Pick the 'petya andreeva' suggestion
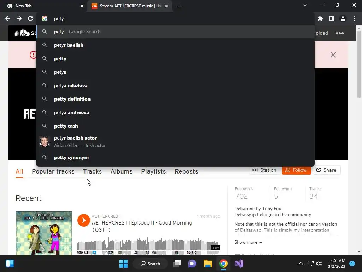The image size is (362, 272). click(x=175, y=112)
